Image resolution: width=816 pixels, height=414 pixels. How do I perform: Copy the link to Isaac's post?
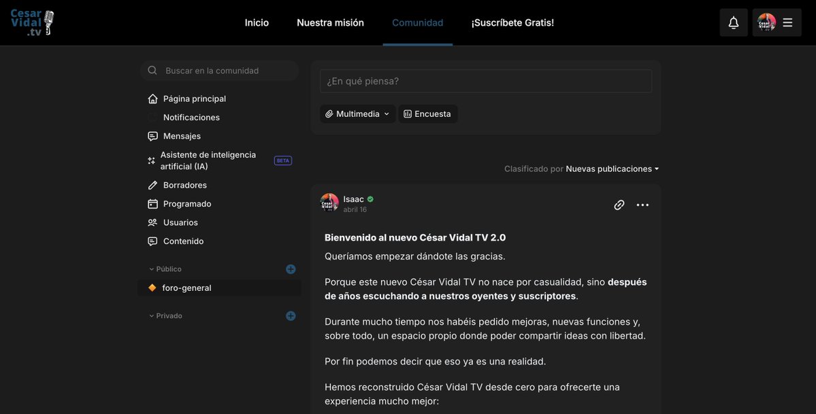619,205
